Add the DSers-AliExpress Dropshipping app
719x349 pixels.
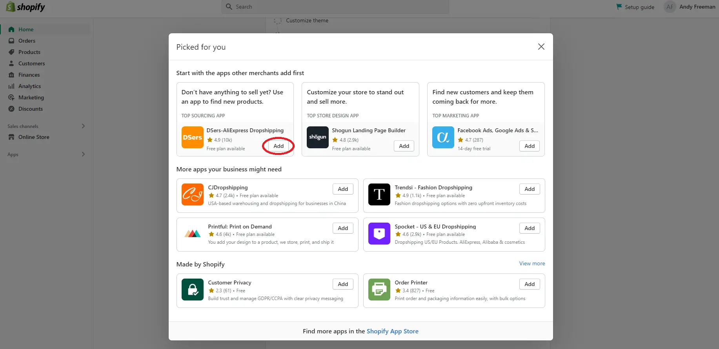[278, 146]
